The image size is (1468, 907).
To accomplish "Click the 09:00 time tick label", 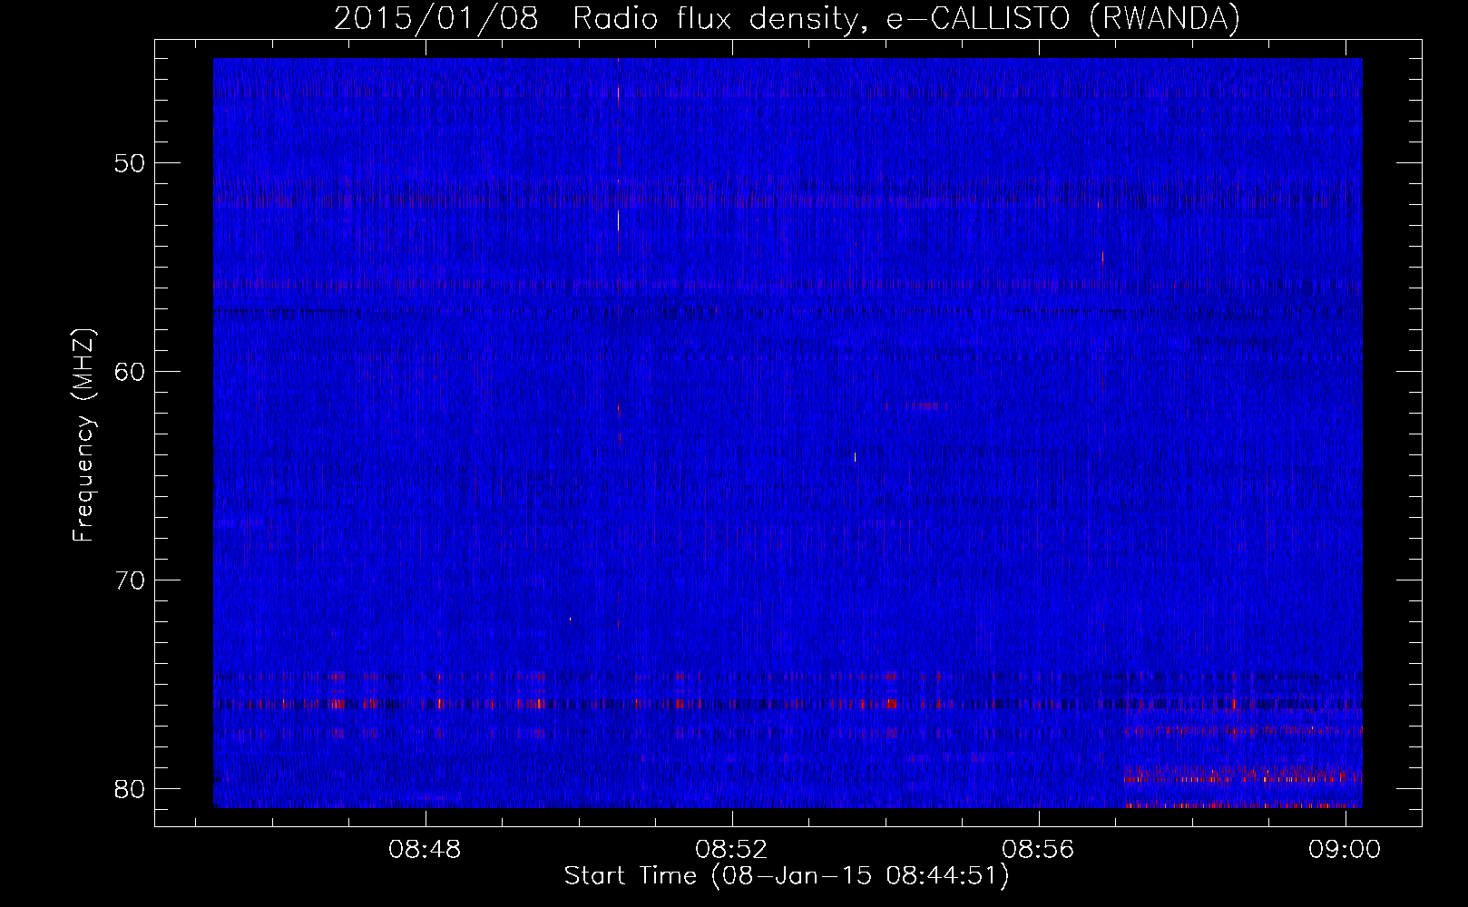I will (1345, 849).
